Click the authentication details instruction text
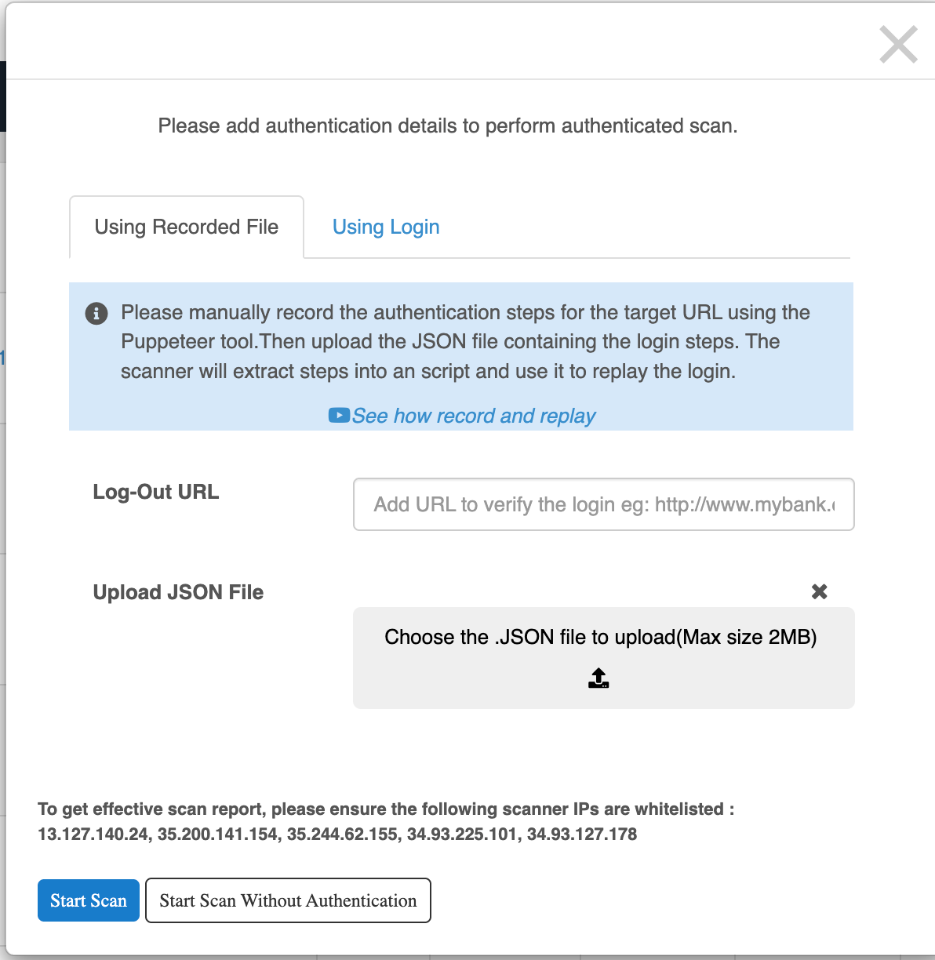Image resolution: width=935 pixels, height=960 pixels. 447,125
